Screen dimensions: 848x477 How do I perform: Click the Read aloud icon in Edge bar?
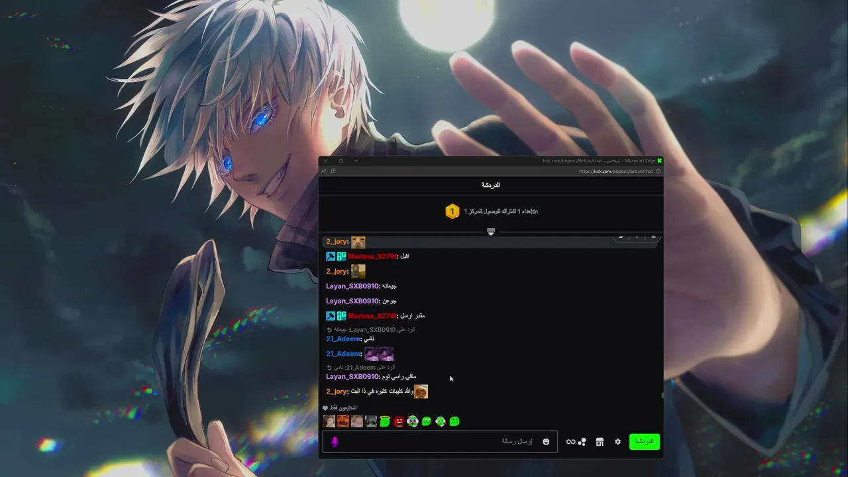click(324, 171)
